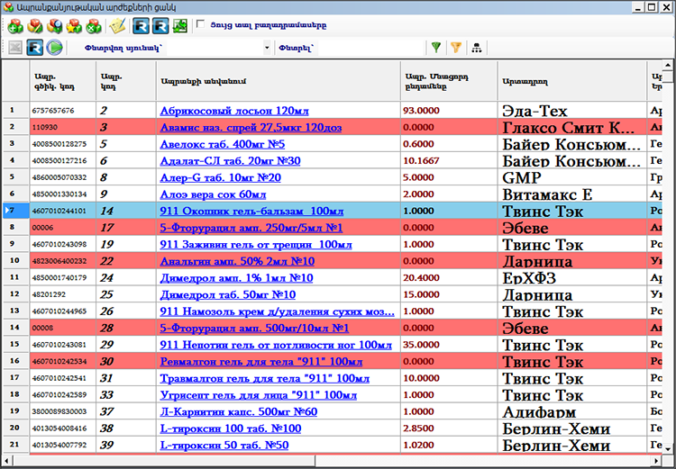
Task: Open link Авелокс таб. 400мг №5
Action: 223,144
